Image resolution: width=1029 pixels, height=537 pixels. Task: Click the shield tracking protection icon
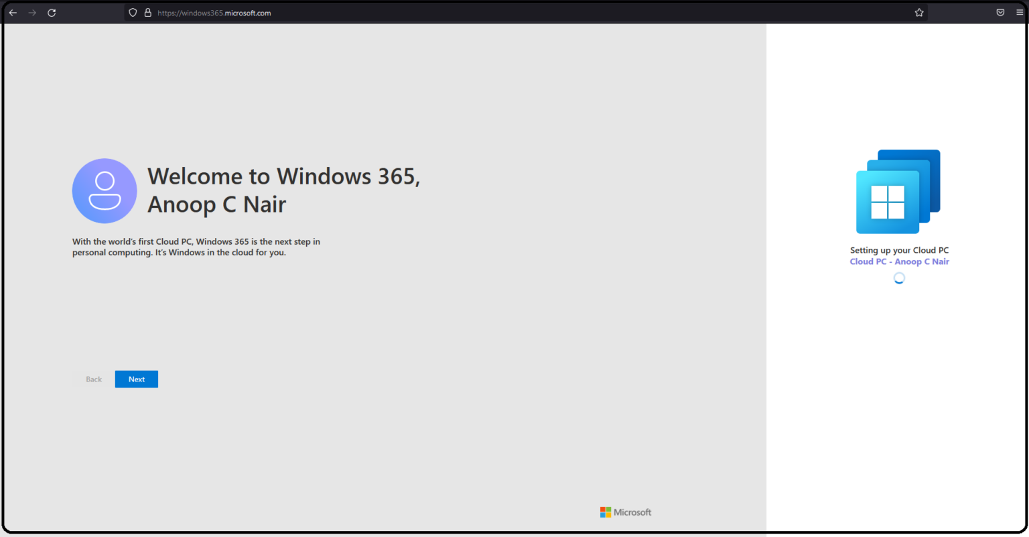(x=133, y=13)
